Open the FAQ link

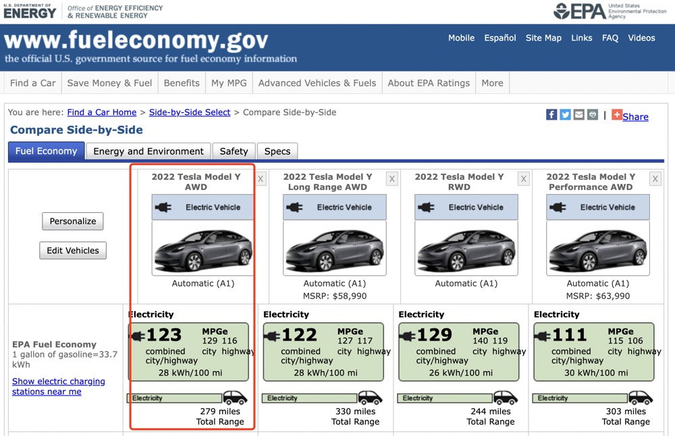coord(610,38)
